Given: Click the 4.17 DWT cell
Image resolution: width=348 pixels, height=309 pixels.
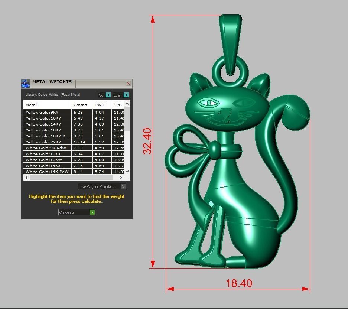Looking at the screenshot, I should coord(102,118).
